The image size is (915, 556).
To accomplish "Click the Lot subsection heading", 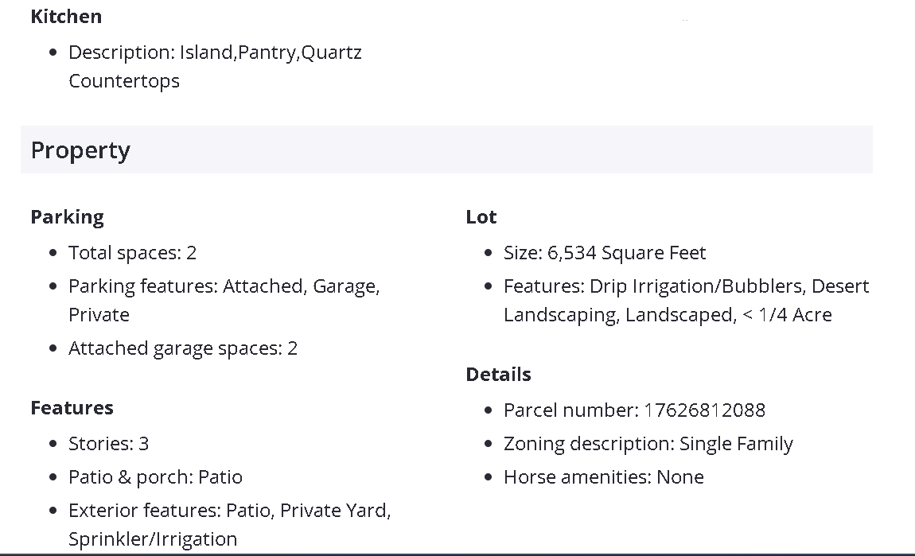I will tap(481, 216).
